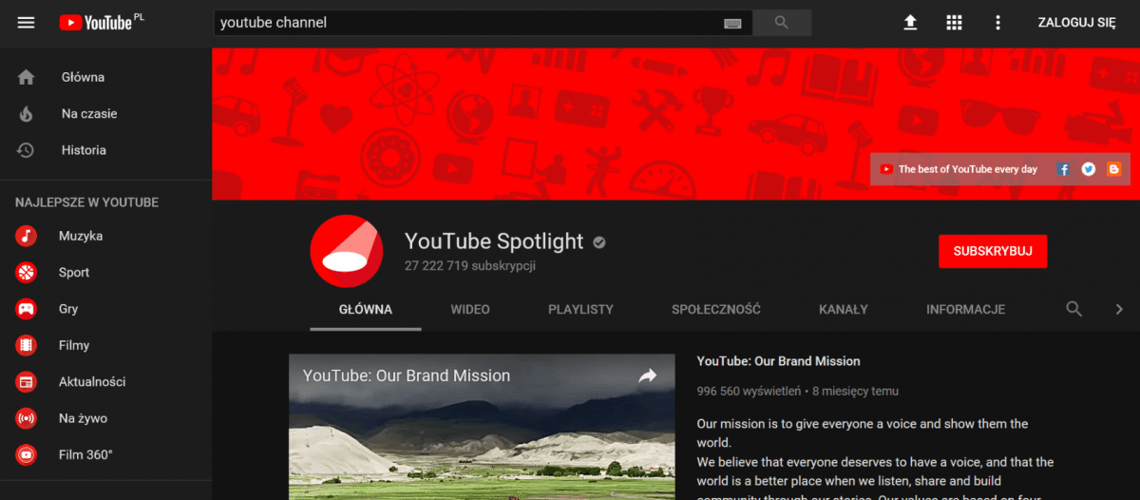The width and height of the screenshot is (1140, 500).
Task: Show more channel tabs with arrow
Action: pyautogui.click(x=1119, y=309)
